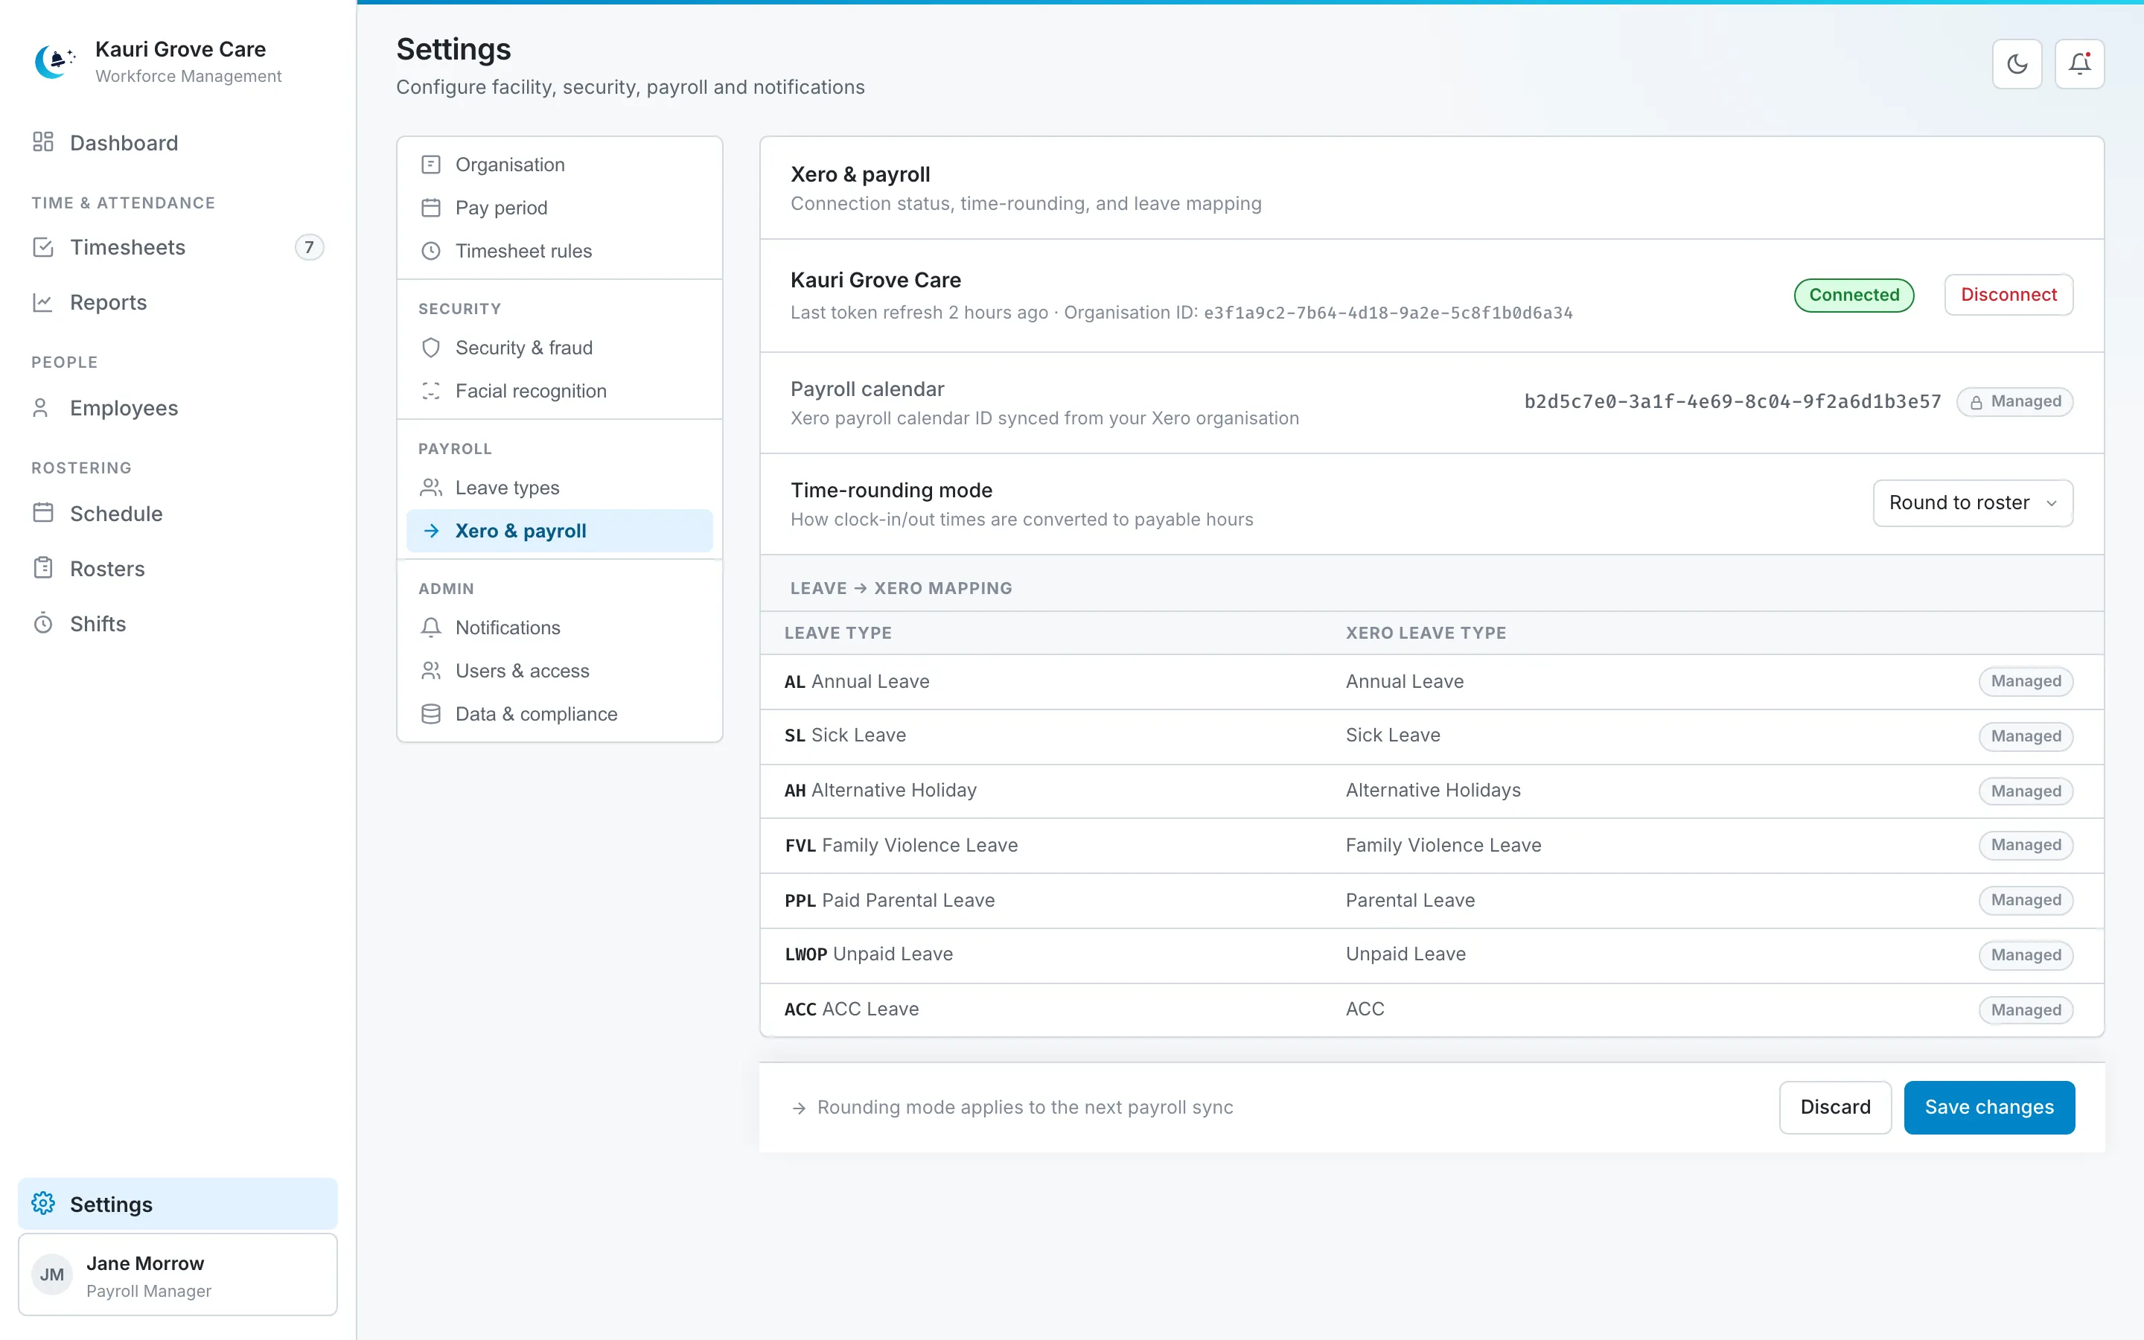Switch to Facial recognition settings
The image size is (2144, 1340).
pyautogui.click(x=559, y=391)
